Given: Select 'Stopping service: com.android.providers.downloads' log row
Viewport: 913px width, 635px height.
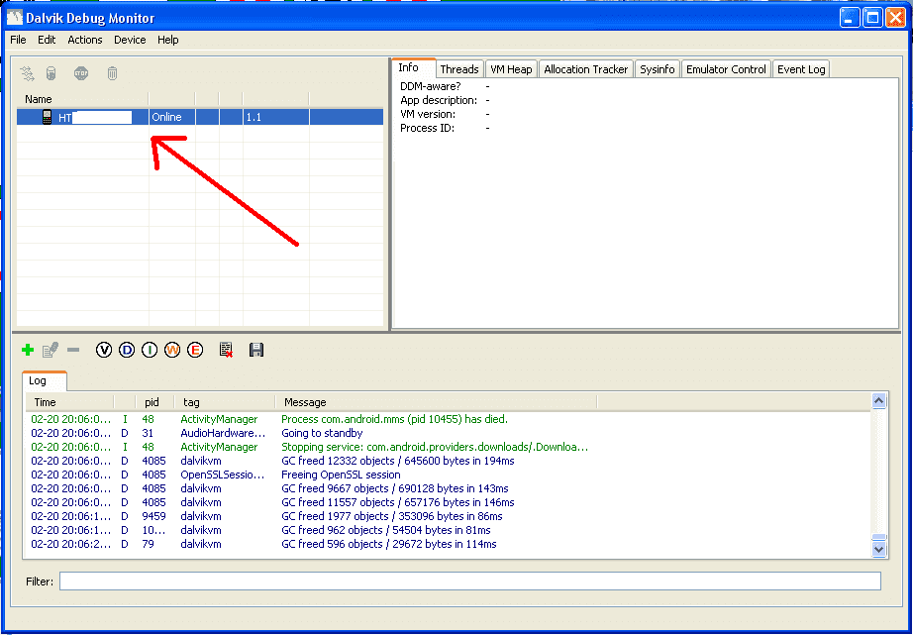Looking at the screenshot, I should click(449, 447).
